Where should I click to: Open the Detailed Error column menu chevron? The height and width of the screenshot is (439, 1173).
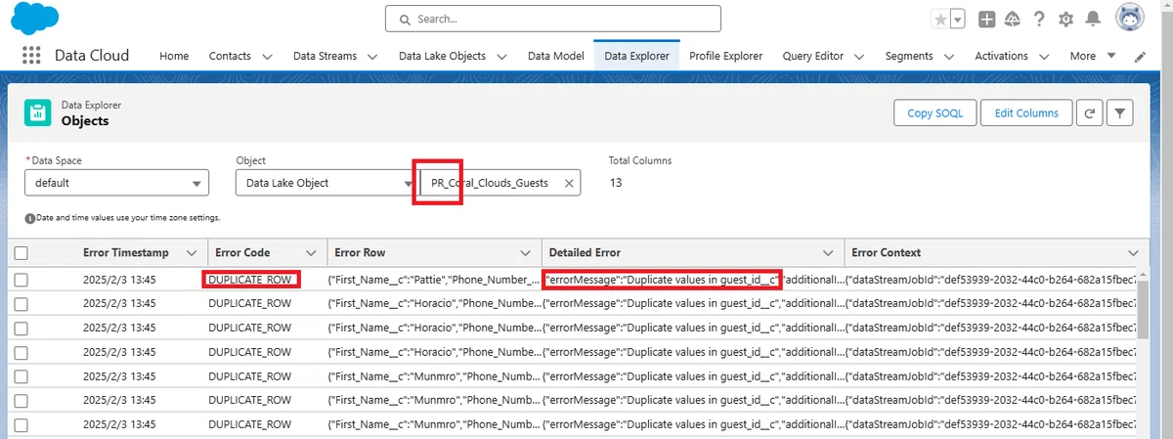click(827, 253)
